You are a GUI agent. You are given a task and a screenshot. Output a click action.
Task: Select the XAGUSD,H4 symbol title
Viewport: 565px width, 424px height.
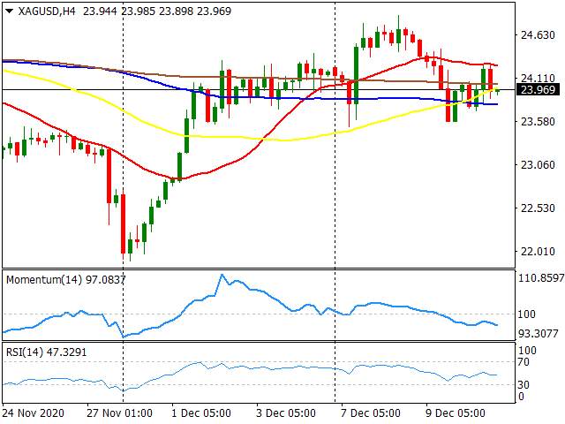pos(47,11)
